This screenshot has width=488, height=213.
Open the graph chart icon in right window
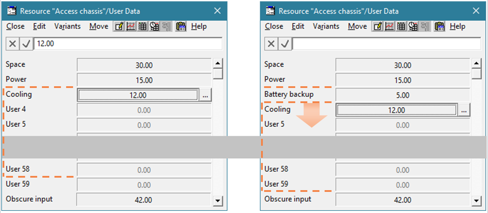tap(389, 26)
